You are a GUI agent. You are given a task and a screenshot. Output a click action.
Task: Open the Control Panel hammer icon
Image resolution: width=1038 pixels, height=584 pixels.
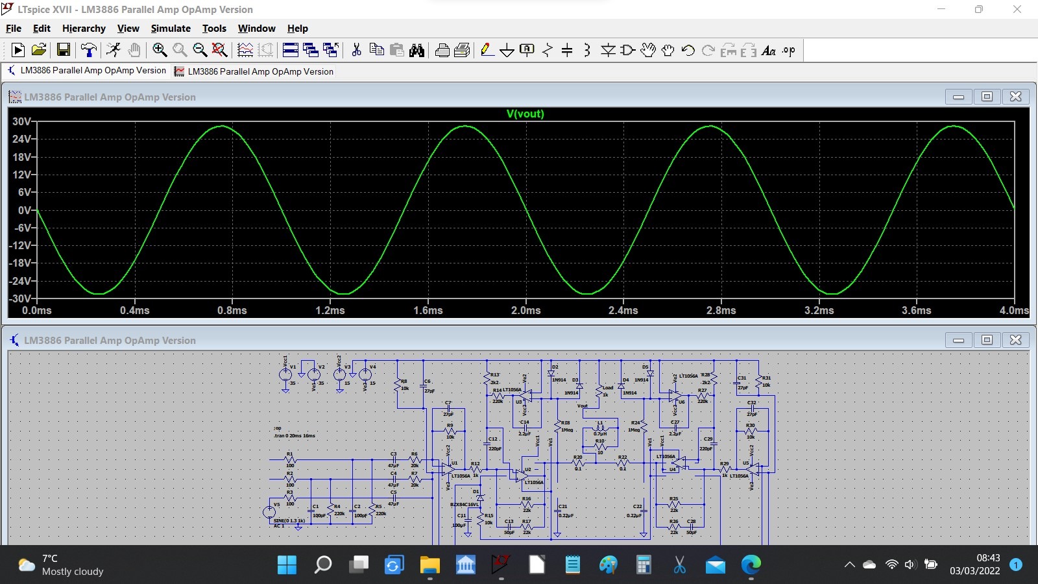[x=88, y=50]
